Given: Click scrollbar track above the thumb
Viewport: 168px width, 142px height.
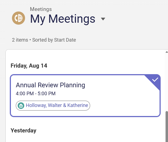Looking at the screenshot, I should click(x=167, y=82).
